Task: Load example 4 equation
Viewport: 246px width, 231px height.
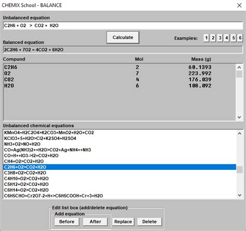Action: tap(227, 38)
